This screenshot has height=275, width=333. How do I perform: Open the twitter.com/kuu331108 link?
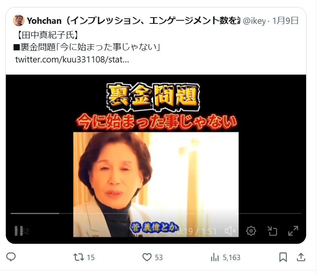tap(72, 59)
